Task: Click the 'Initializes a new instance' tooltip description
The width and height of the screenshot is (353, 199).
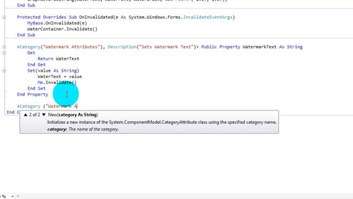Action: [162, 122]
